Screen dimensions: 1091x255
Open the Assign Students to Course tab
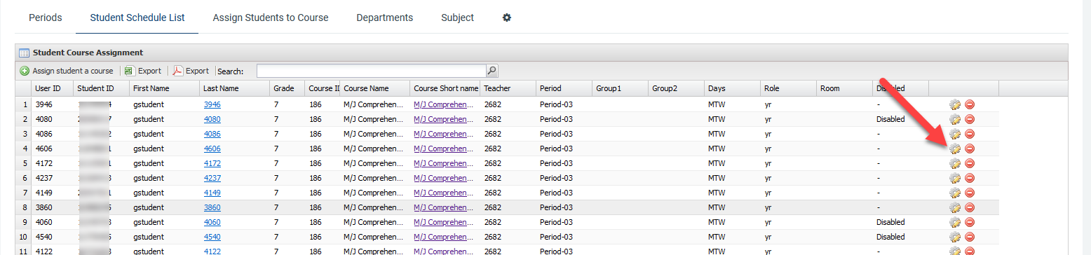click(271, 18)
